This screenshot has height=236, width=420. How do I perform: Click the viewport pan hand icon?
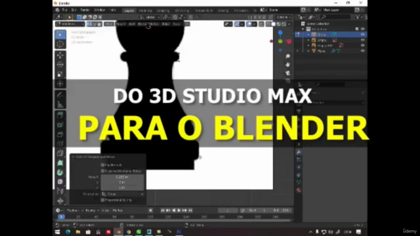[x=287, y=64]
